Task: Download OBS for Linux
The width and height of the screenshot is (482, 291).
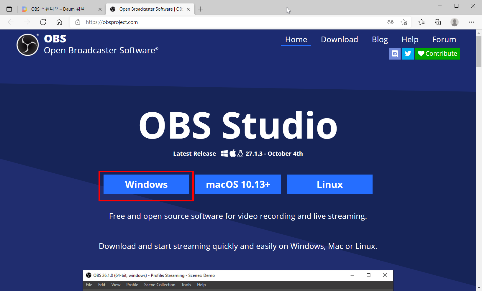Action: 330,184
